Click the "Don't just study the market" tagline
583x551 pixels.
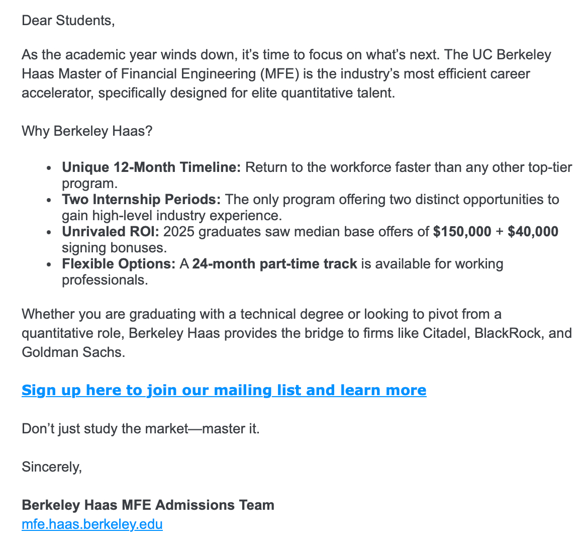click(x=141, y=429)
